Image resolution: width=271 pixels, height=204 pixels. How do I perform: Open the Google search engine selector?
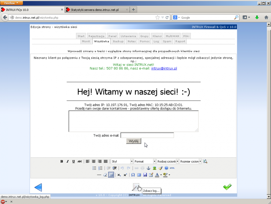coord(176,17)
